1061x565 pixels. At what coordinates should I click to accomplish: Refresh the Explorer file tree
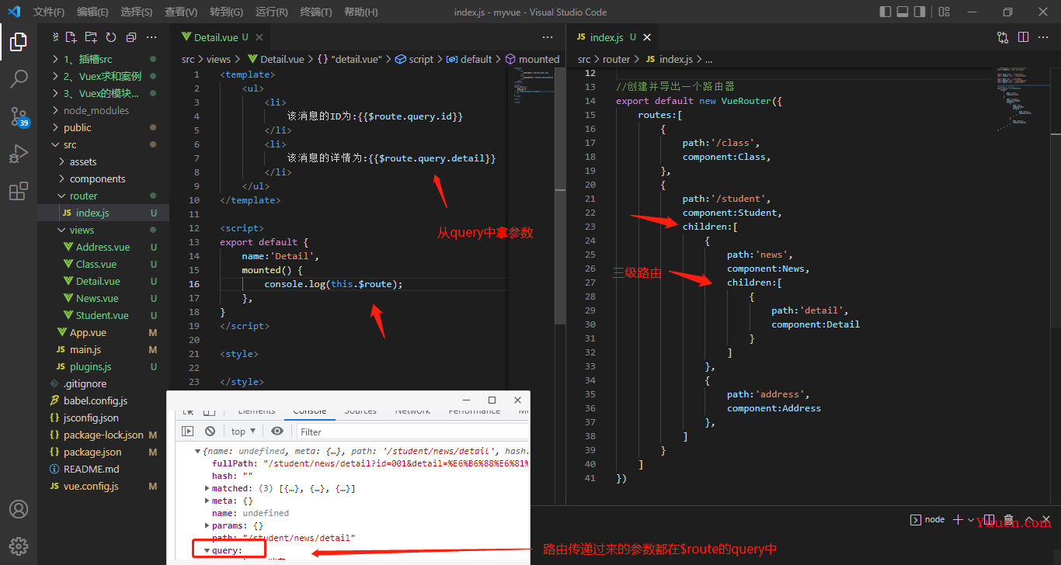pos(111,37)
